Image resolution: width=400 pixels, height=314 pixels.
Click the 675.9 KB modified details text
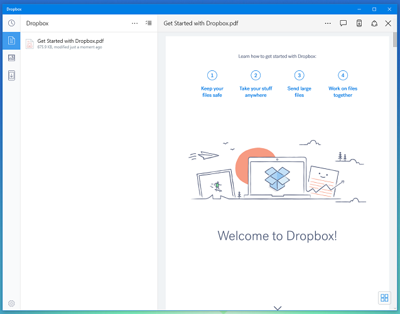pyautogui.click(x=70, y=47)
